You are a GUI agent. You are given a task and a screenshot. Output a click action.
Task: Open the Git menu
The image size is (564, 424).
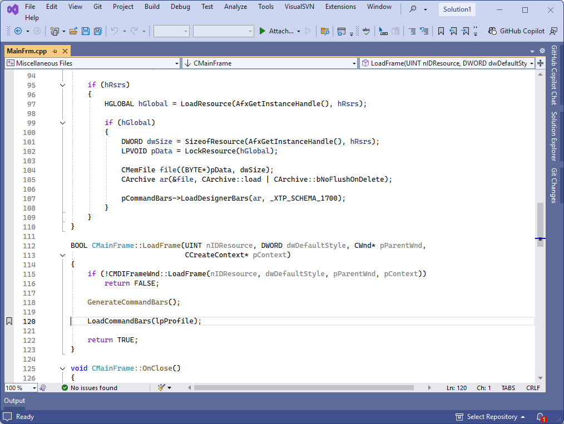pos(97,7)
